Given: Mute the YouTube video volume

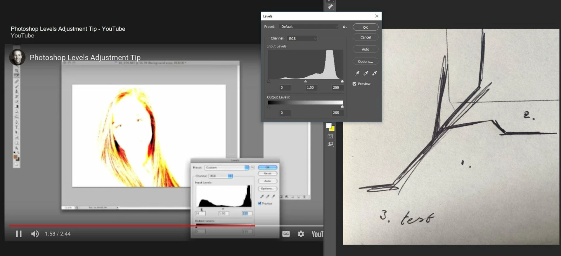Looking at the screenshot, I should pyautogui.click(x=35, y=234).
